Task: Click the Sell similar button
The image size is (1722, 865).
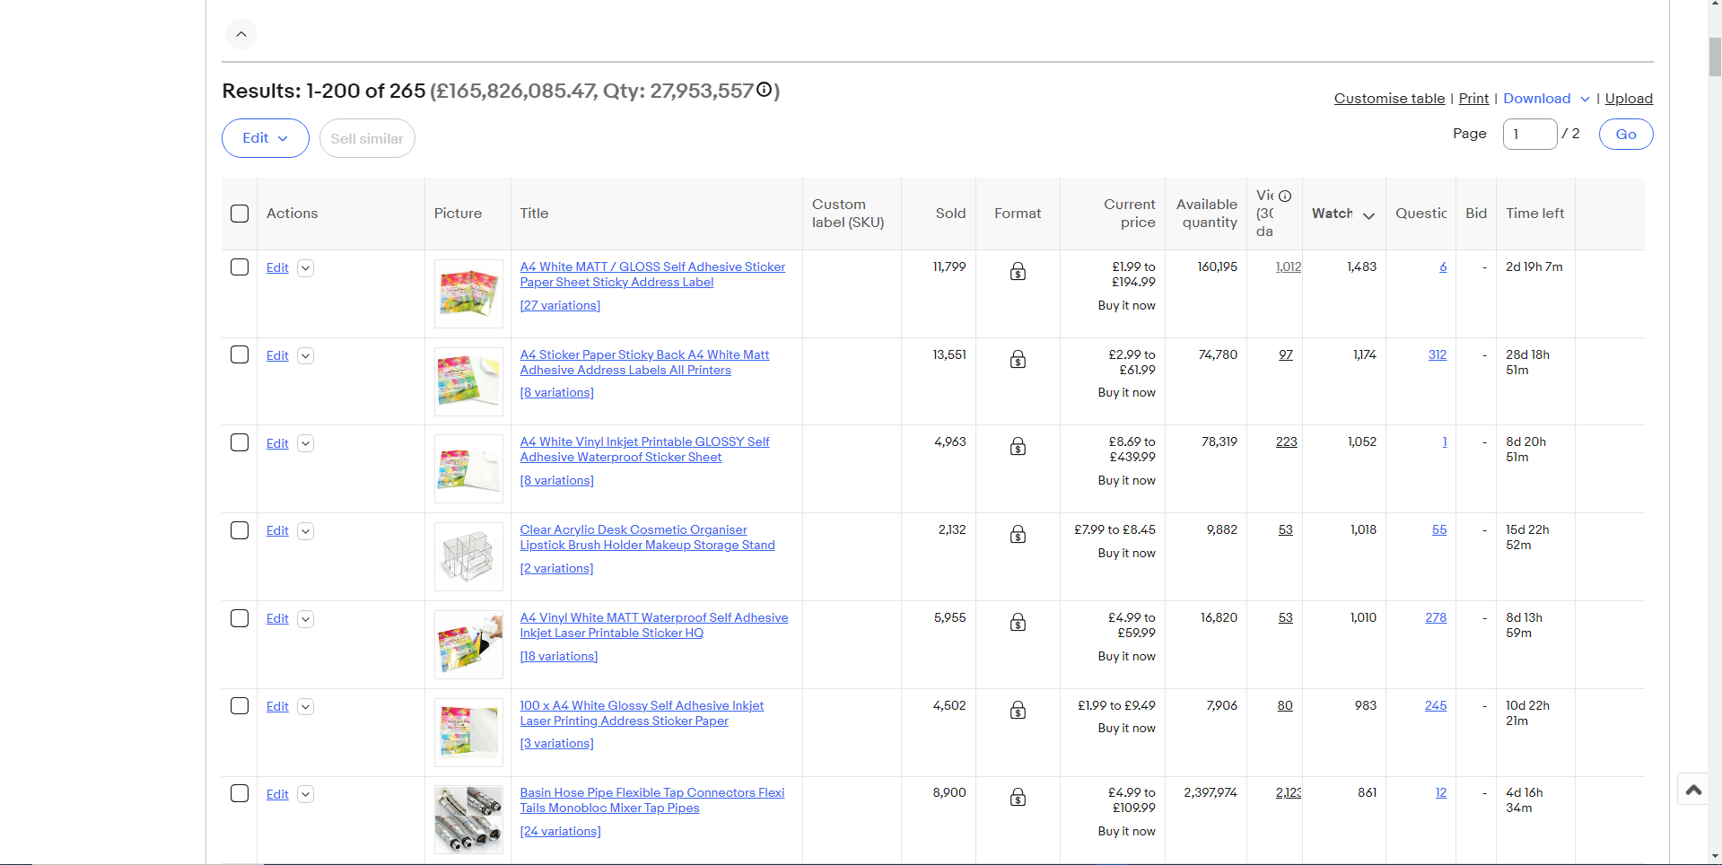Action: 367,138
